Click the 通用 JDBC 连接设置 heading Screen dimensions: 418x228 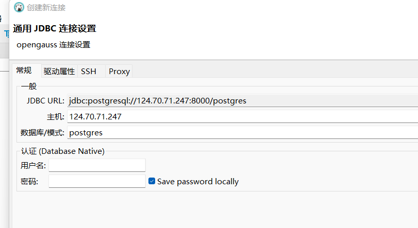(x=55, y=28)
